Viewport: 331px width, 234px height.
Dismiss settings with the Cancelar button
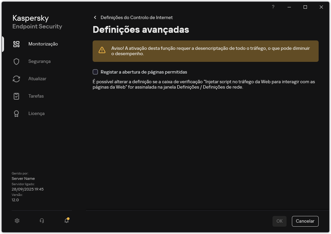click(305, 221)
